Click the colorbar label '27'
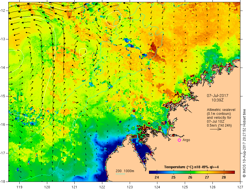Viewport: 246px width, 190px height. (x=207, y=177)
